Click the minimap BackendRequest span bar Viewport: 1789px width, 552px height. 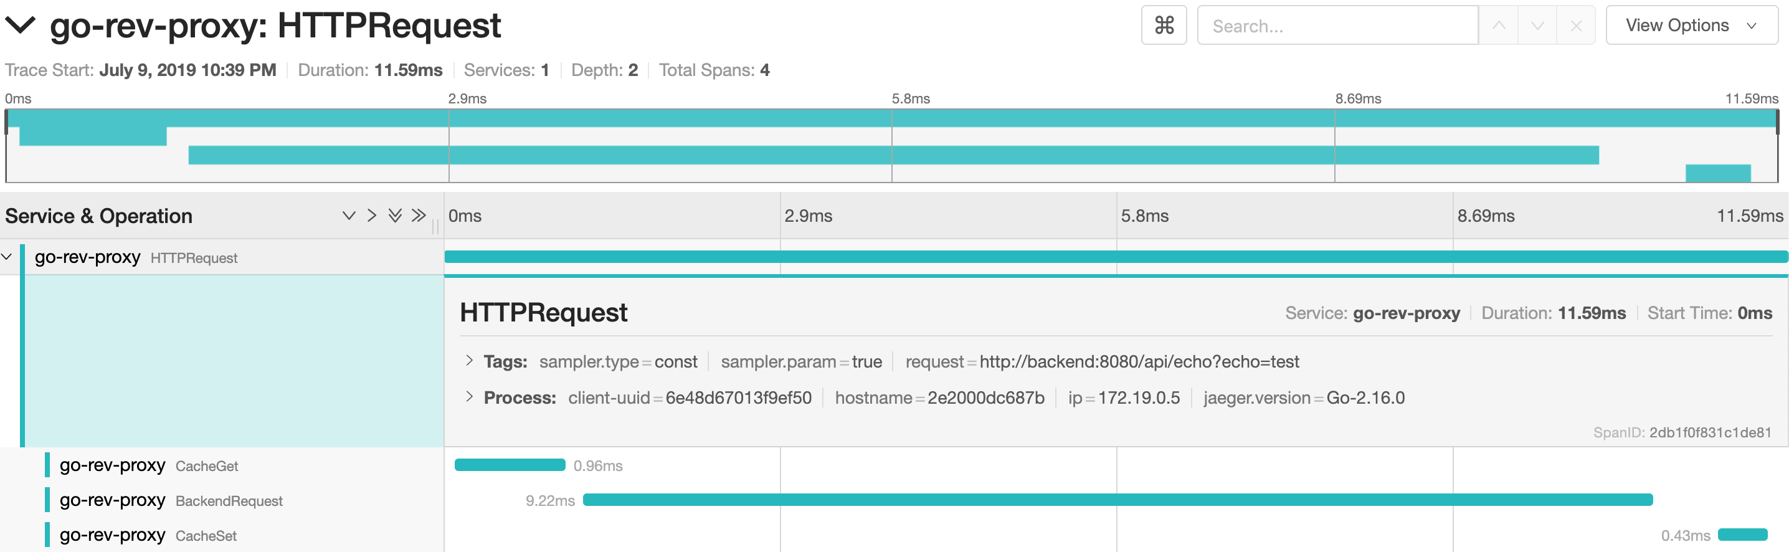894,155
